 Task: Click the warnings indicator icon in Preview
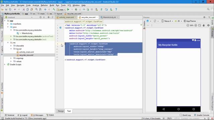[x=208, y=25]
